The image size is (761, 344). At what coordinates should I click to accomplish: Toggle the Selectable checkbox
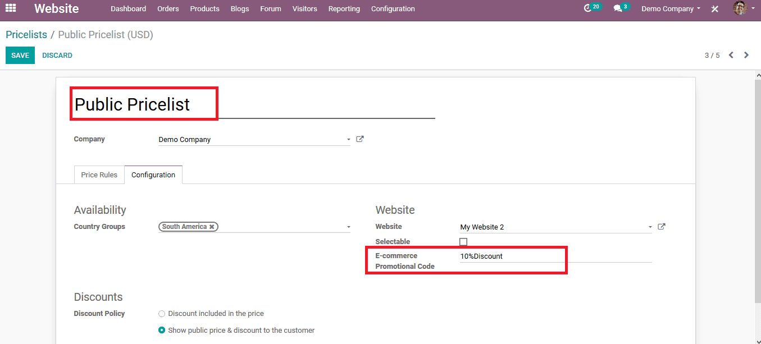click(463, 242)
